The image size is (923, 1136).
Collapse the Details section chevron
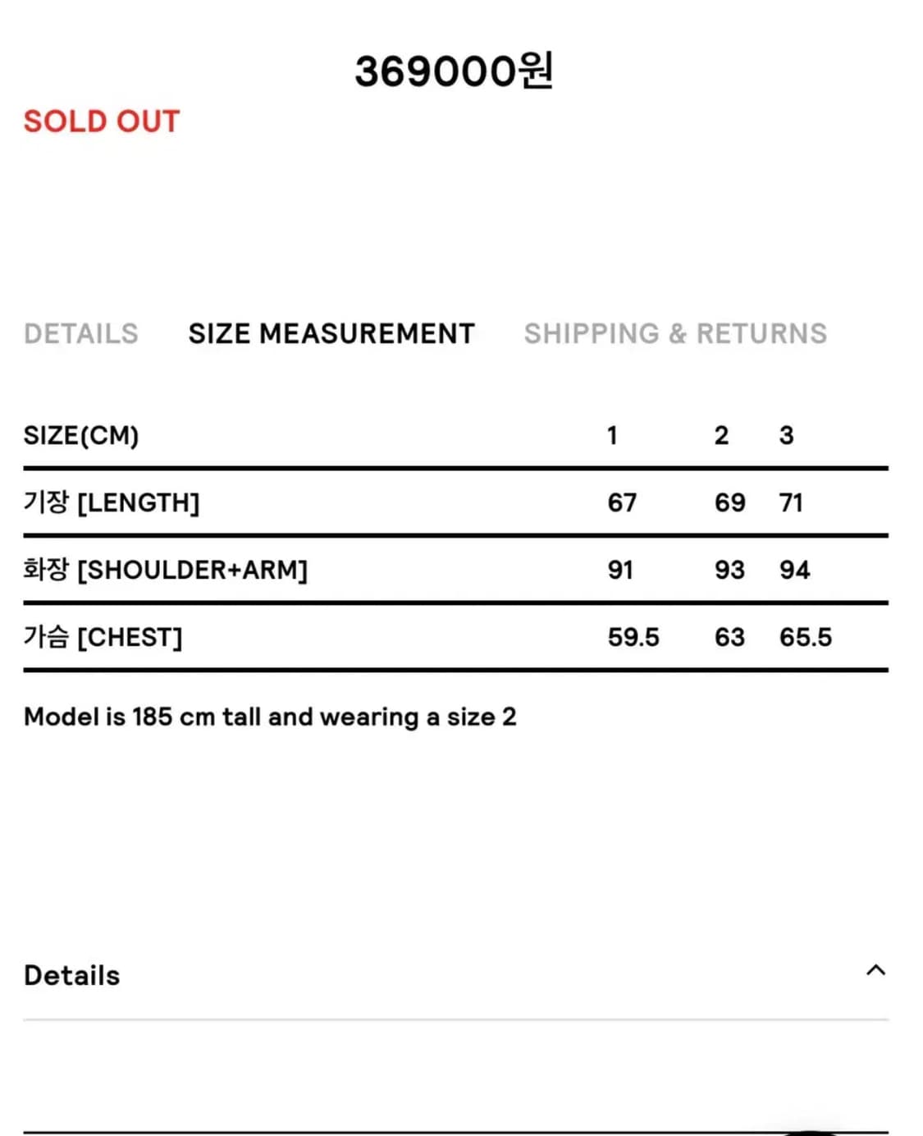[875, 970]
